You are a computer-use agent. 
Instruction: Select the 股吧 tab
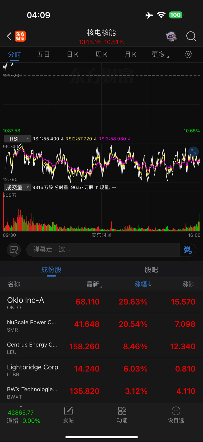pyautogui.click(x=151, y=270)
